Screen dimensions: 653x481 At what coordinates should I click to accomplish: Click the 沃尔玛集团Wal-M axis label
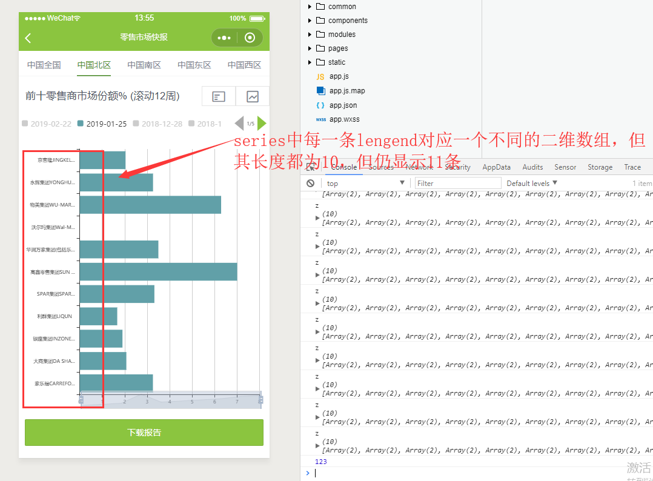click(x=53, y=227)
